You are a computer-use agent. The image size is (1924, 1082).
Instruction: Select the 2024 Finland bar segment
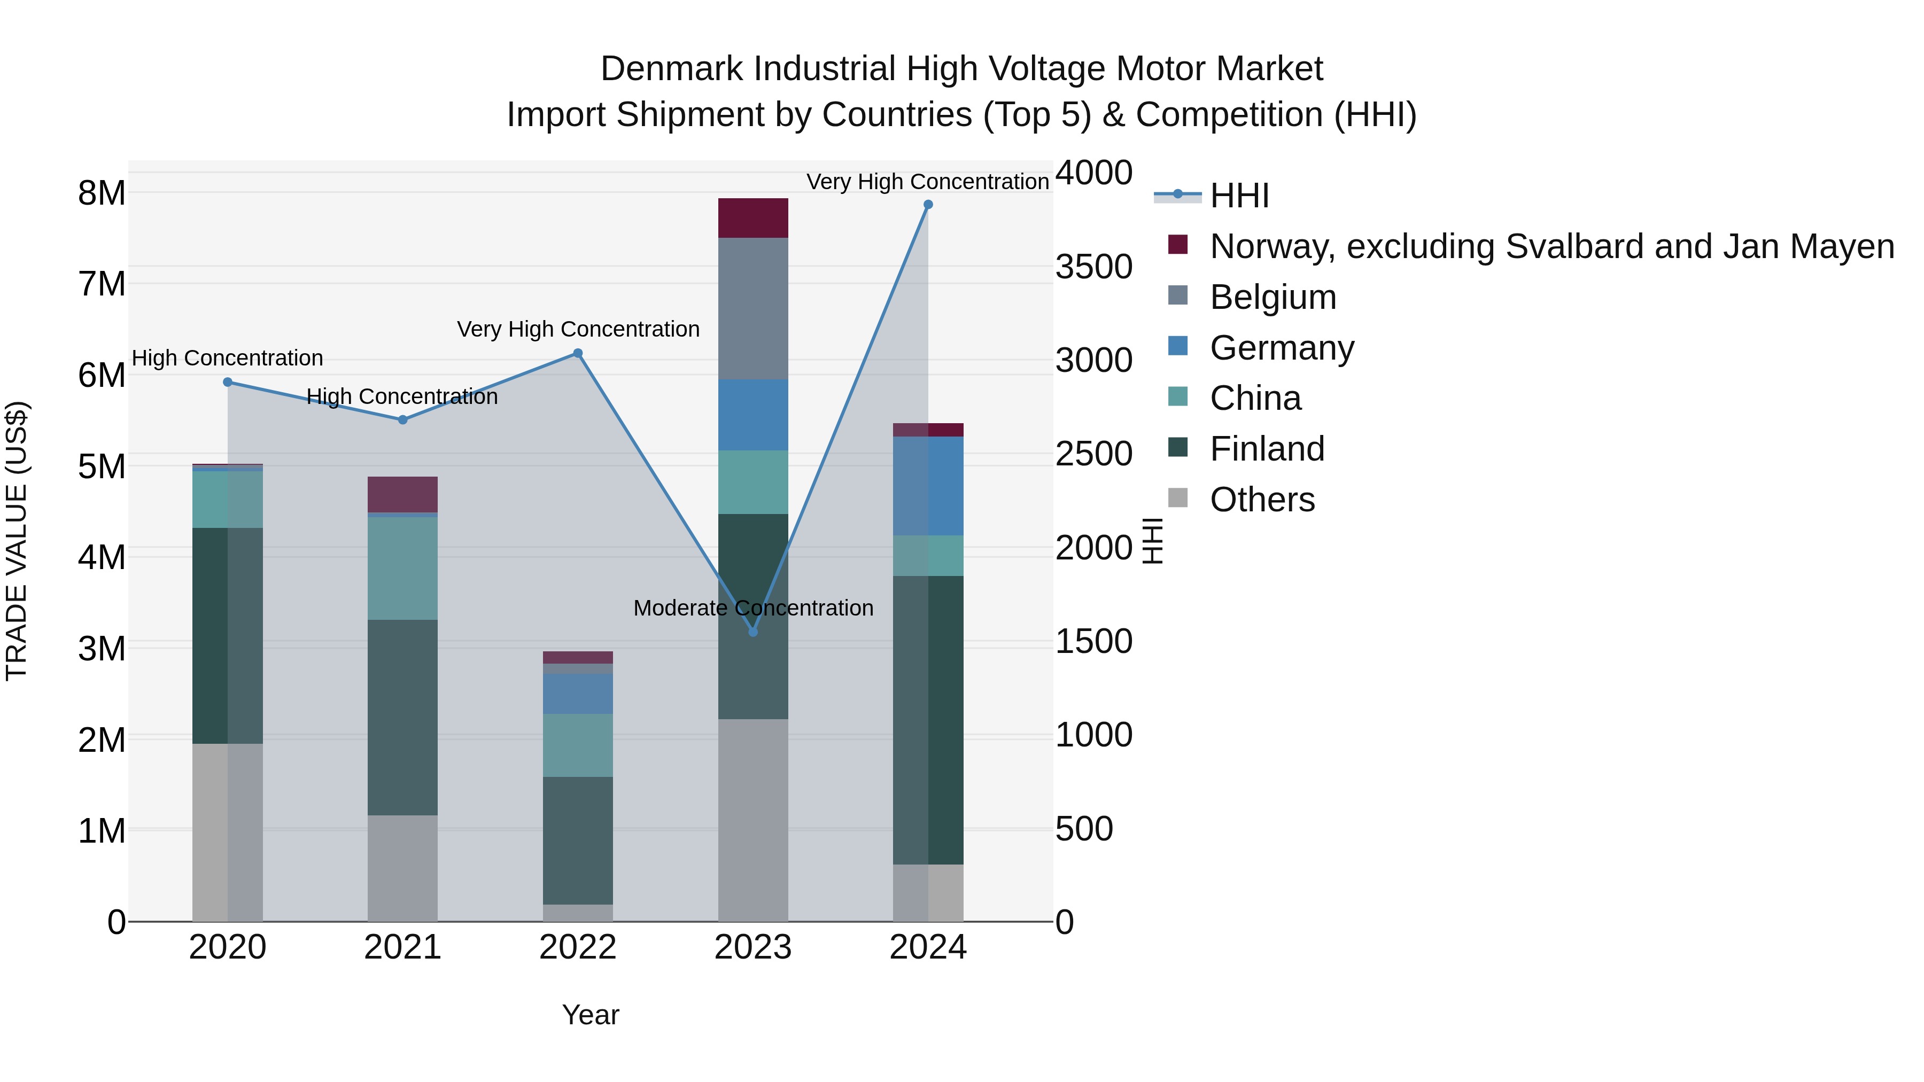(928, 721)
